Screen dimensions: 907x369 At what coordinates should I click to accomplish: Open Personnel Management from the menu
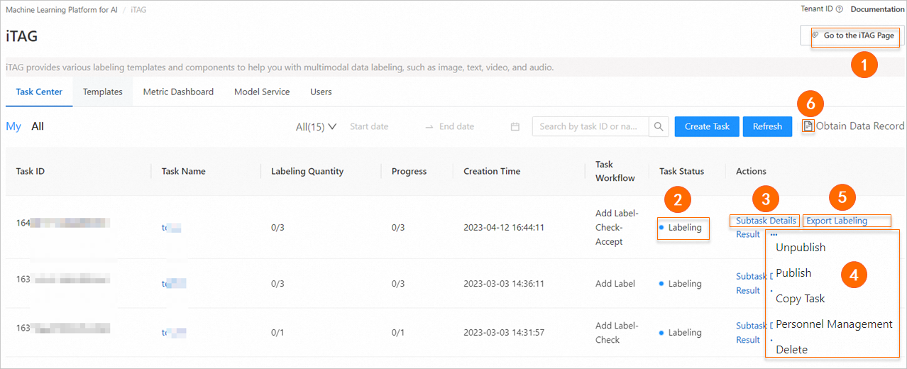pyautogui.click(x=834, y=324)
